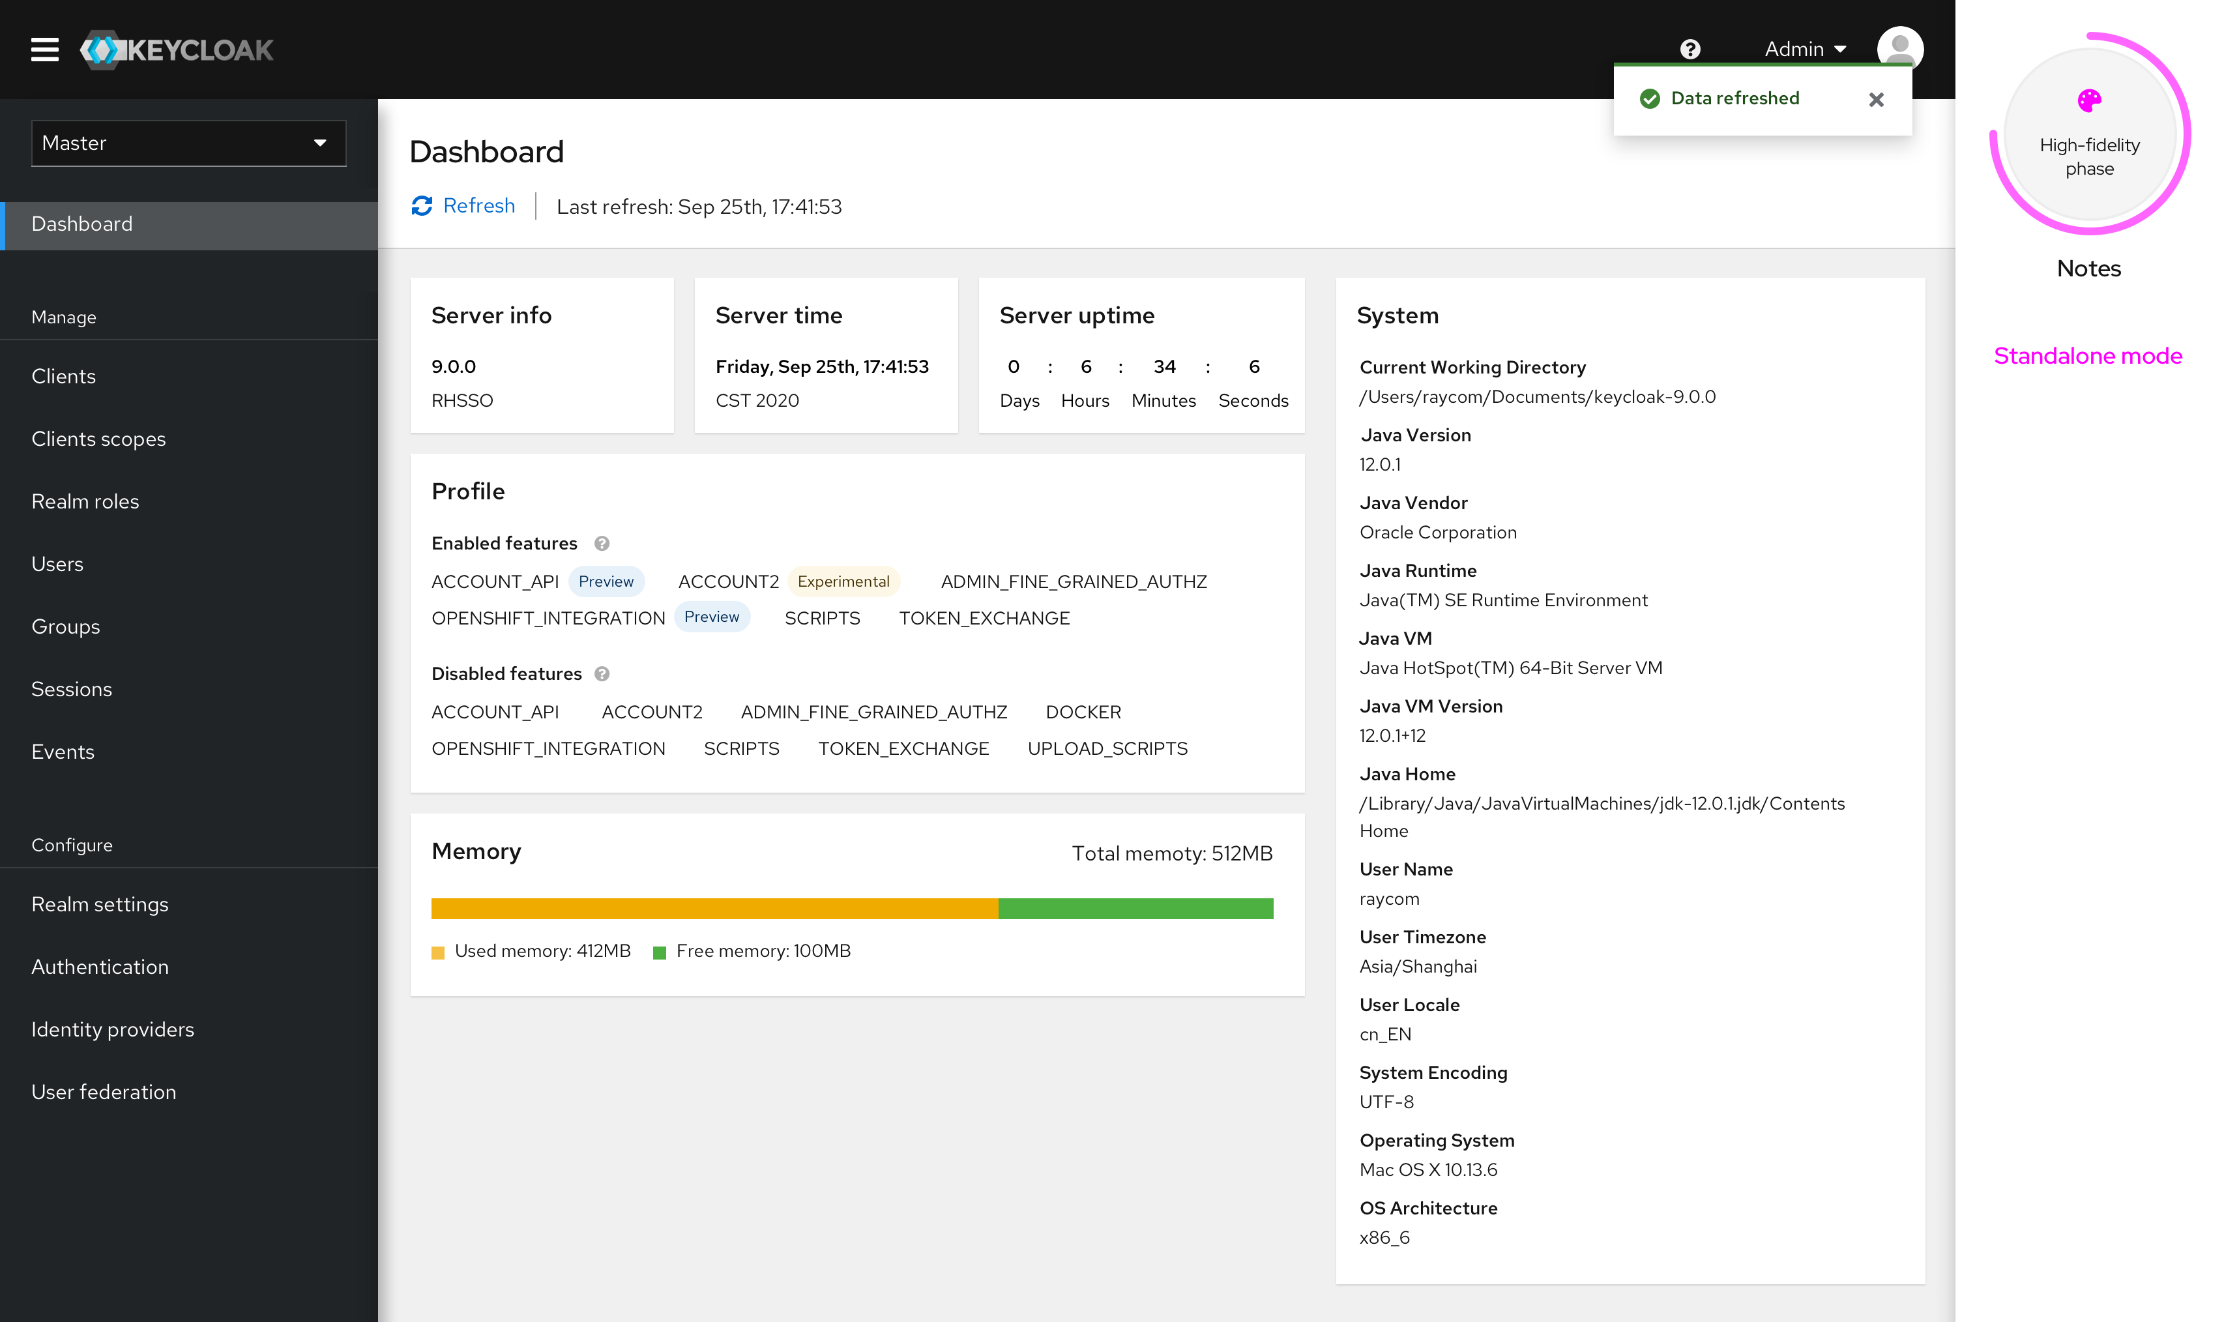Click the Standalone mode note link
2224x1322 pixels.
coord(2088,355)
